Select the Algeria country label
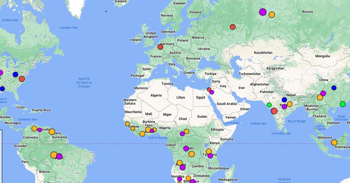 coord(156,95)
